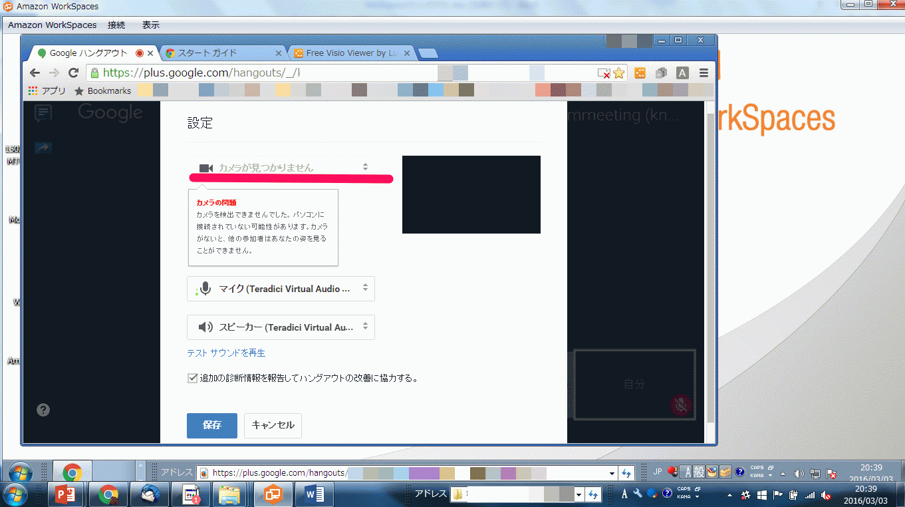Reload the Hangouts page

click(74, 73)
